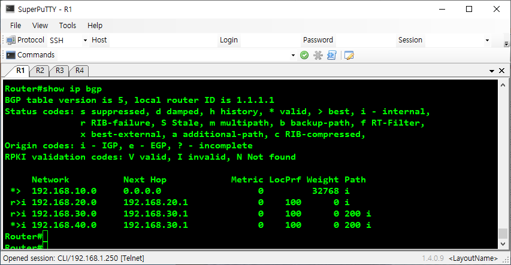The image size is (511, 265).
Task: Click the Origin codes line
Action: 129,145
